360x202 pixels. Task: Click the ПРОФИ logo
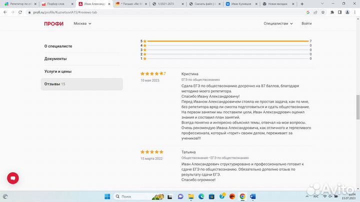pyautogui.click(x=53, y=24)
